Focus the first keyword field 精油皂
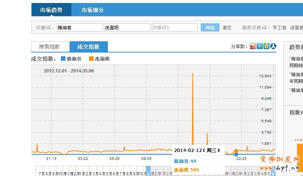The width and height of the screenshot is (303, 176). (x=79, y=28)
